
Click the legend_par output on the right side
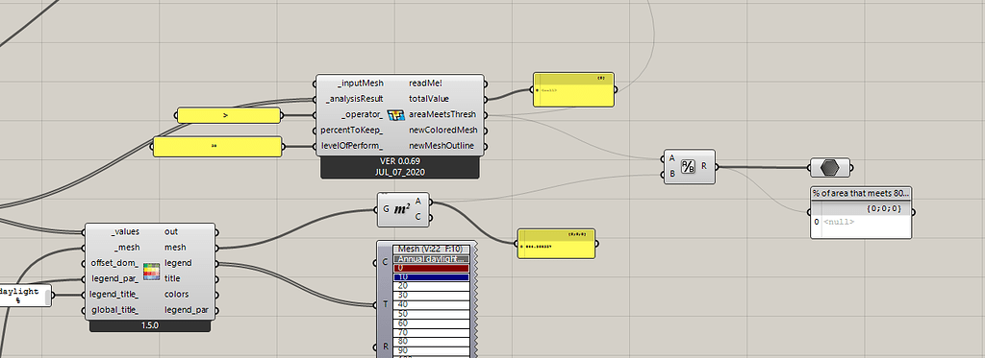186,310
